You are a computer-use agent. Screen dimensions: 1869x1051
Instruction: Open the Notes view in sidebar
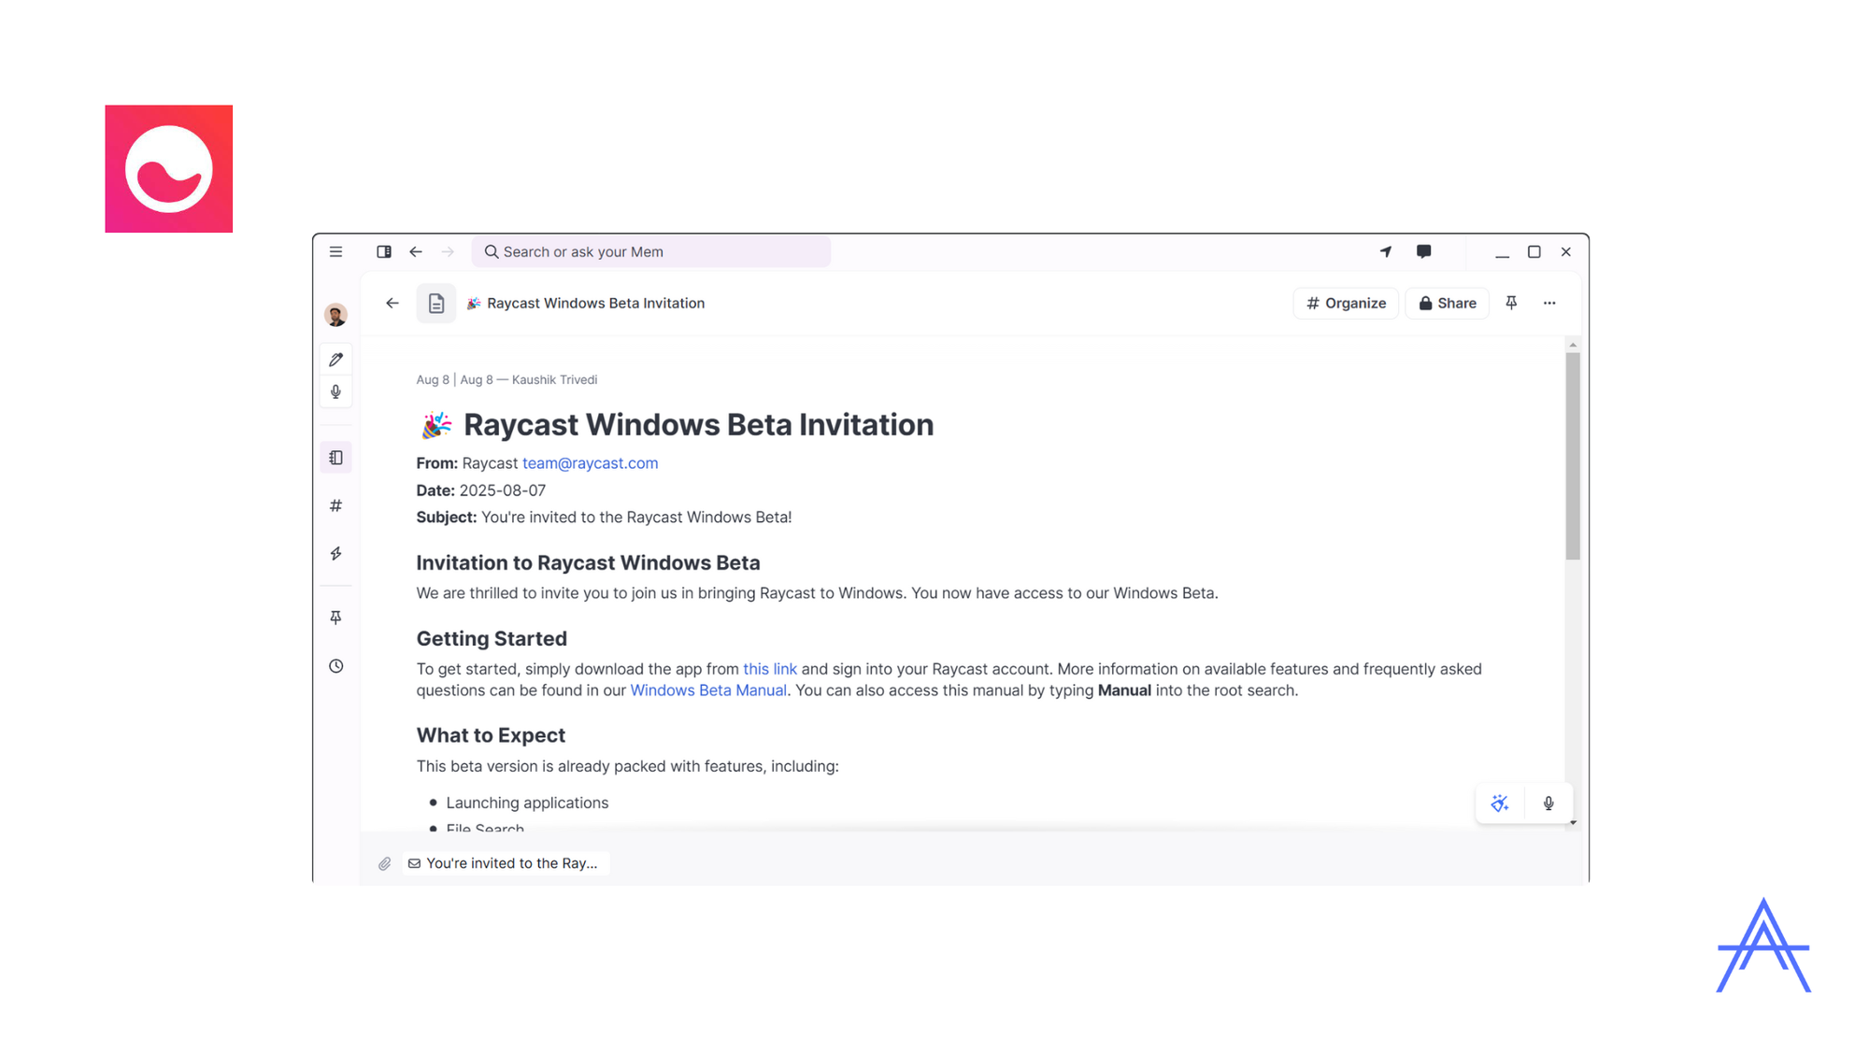(335, 458)
